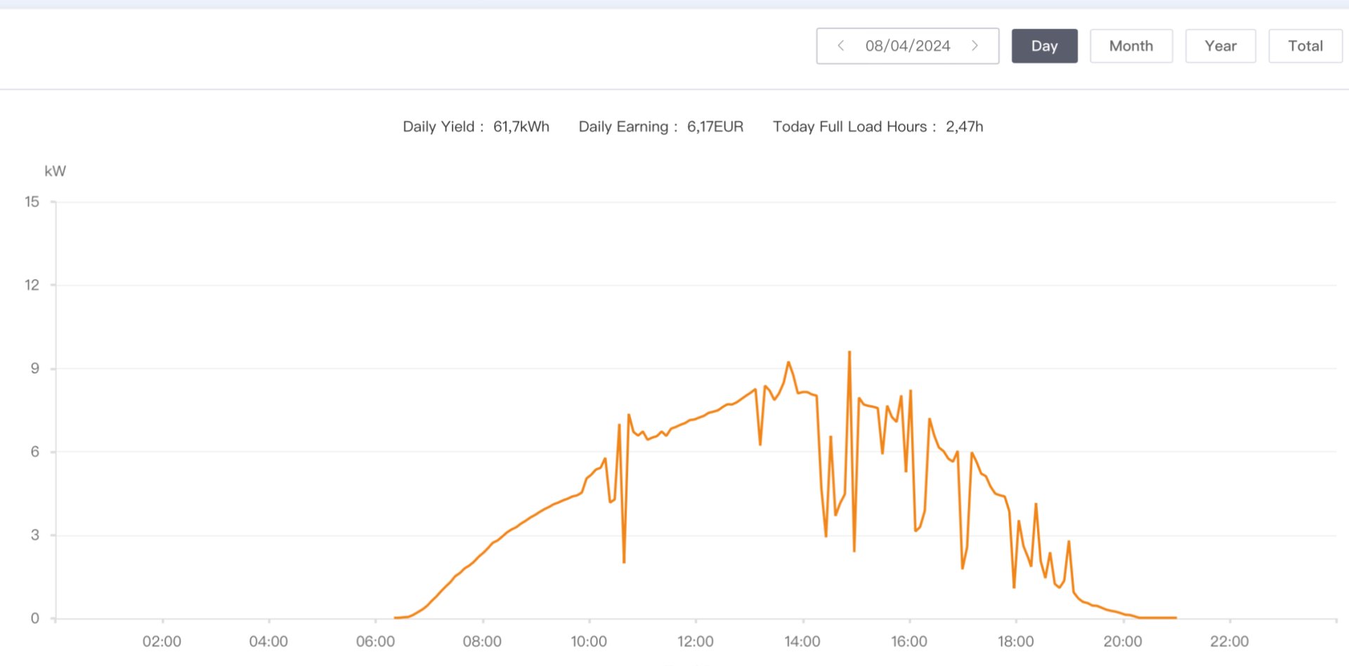Screen dimensions: 1349x666
Task: Go to the previous day arrow
Action: (x=840, y=46)
